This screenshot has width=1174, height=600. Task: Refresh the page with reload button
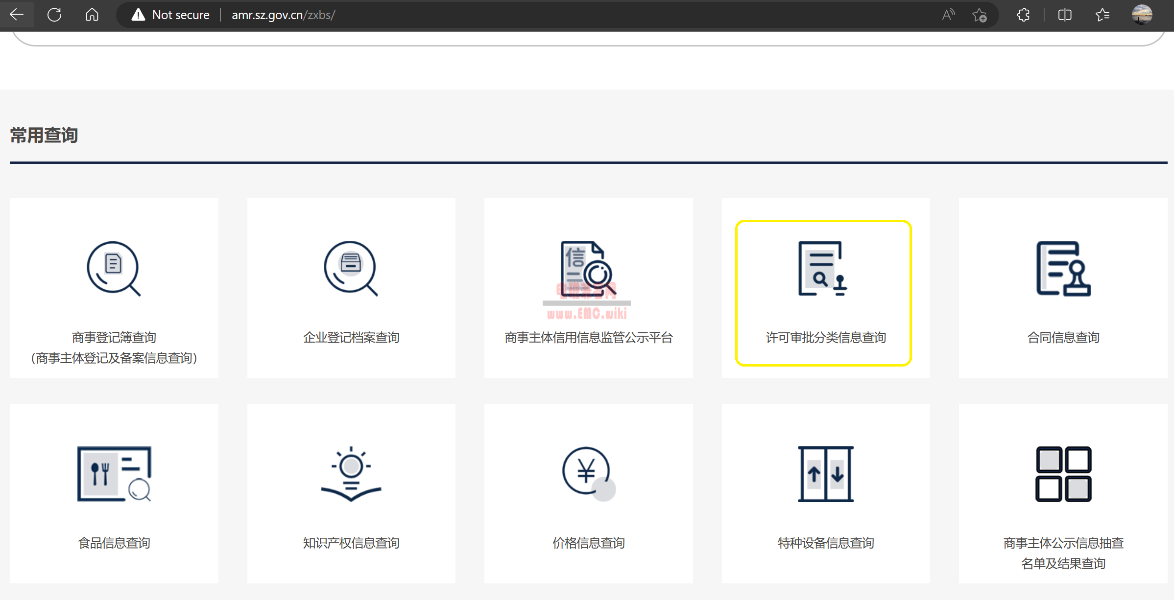[x=54, y=15]
